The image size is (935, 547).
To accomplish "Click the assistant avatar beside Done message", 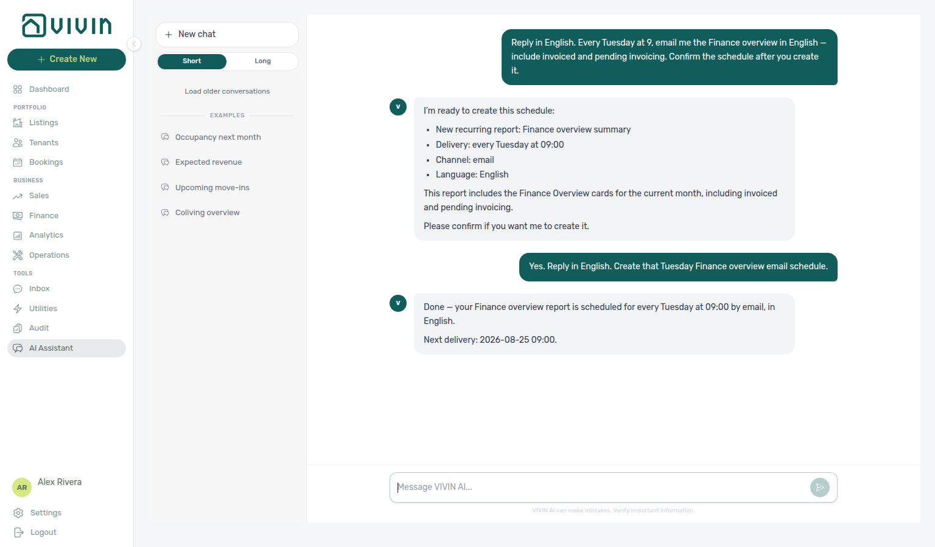I will click(x=398, y=303).
